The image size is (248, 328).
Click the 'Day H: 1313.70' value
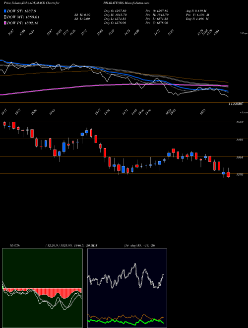click(x=115, y=15)
